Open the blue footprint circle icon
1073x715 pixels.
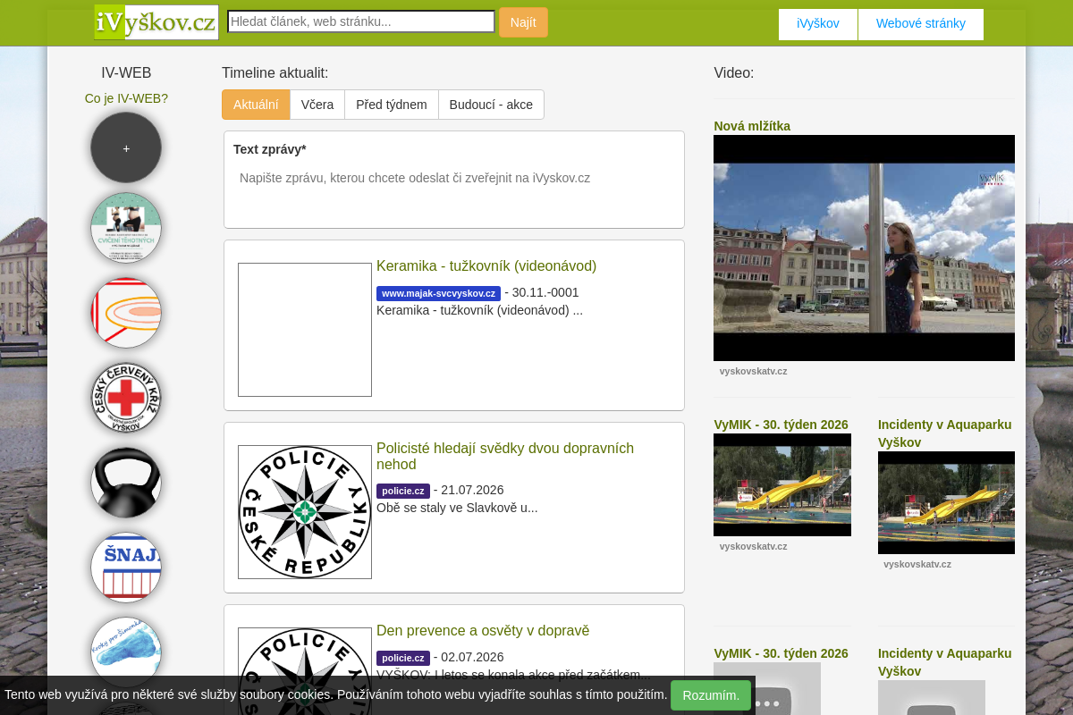126,652
